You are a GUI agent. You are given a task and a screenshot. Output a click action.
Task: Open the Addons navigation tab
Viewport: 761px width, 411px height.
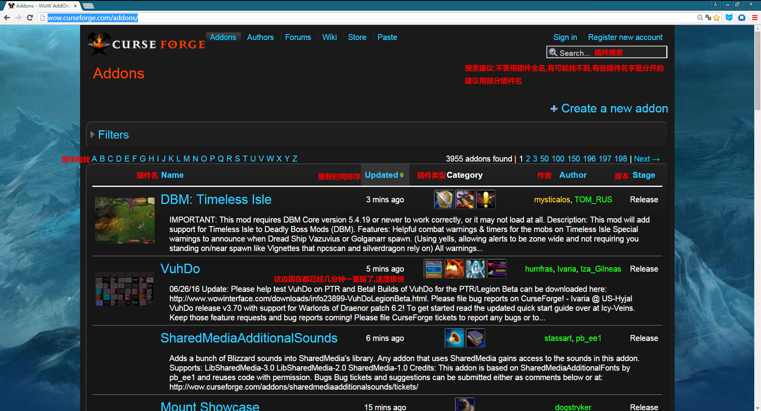coord(223,37)
